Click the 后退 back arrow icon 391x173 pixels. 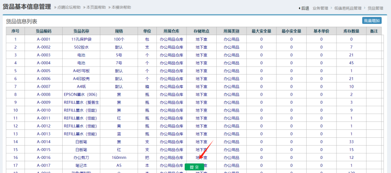click(299, 8)
